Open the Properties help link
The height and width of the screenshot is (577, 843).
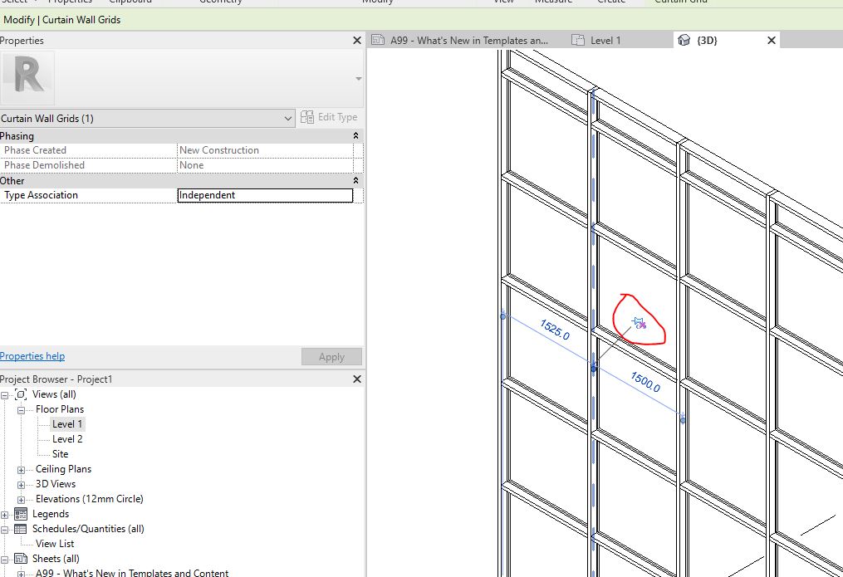coord(32,356)
